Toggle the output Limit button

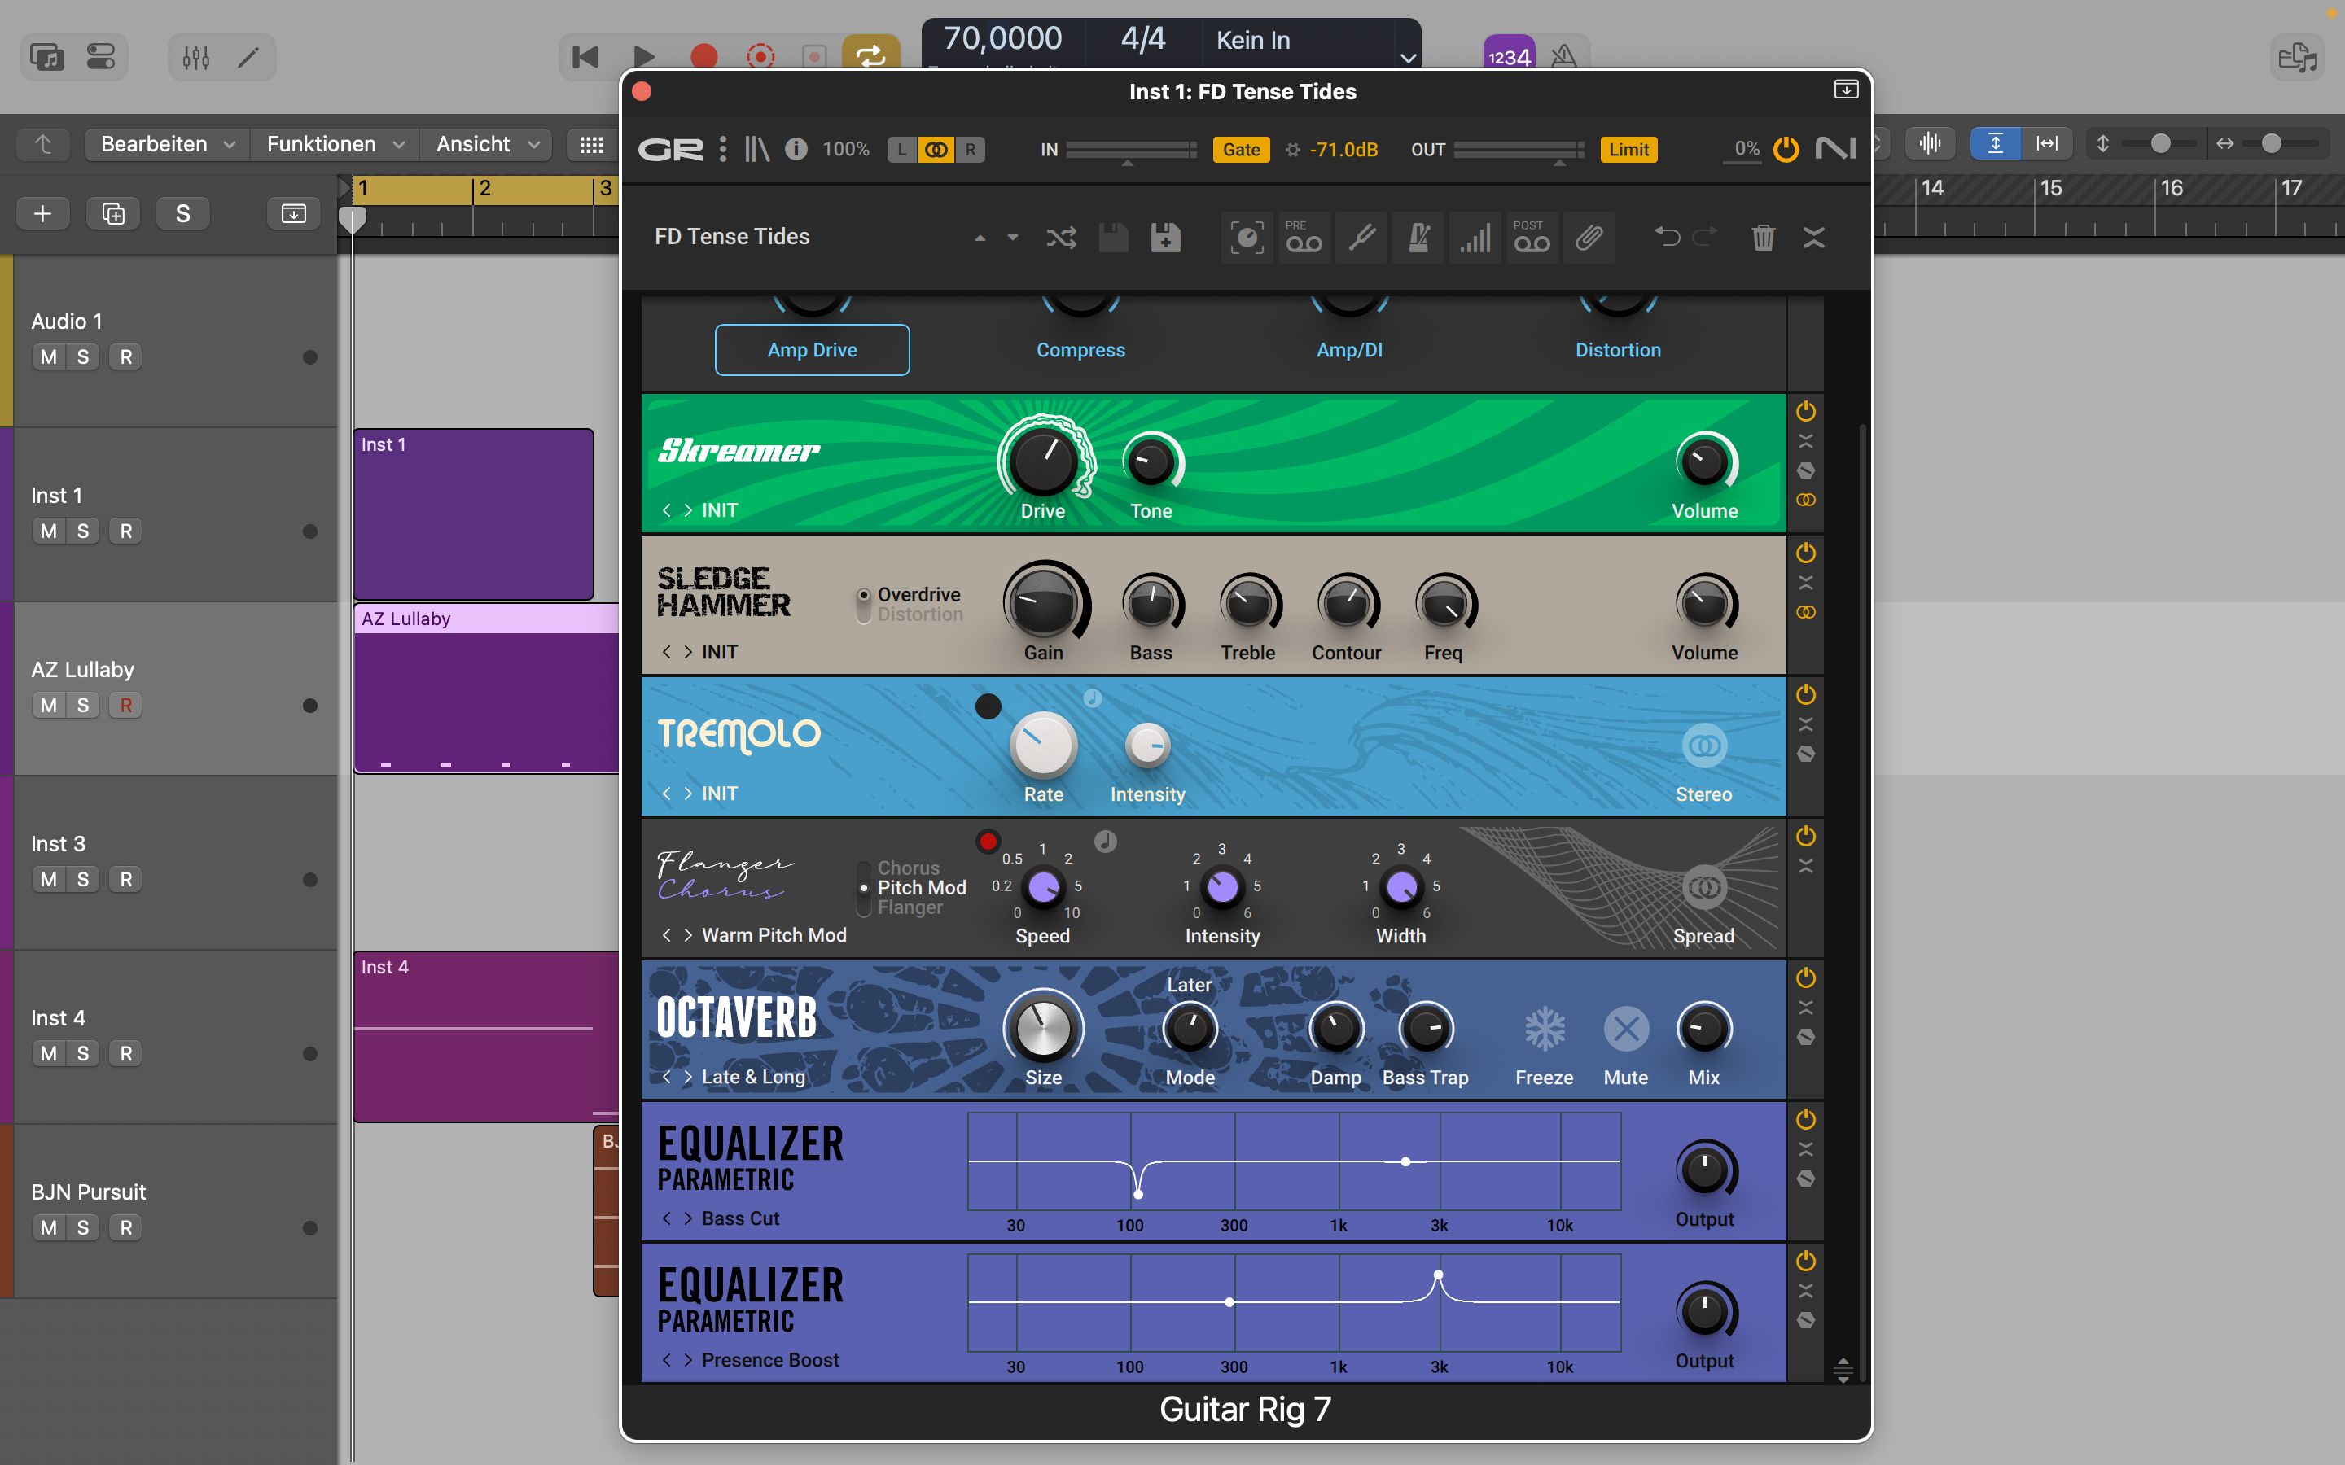click(x=1628, y=151)
